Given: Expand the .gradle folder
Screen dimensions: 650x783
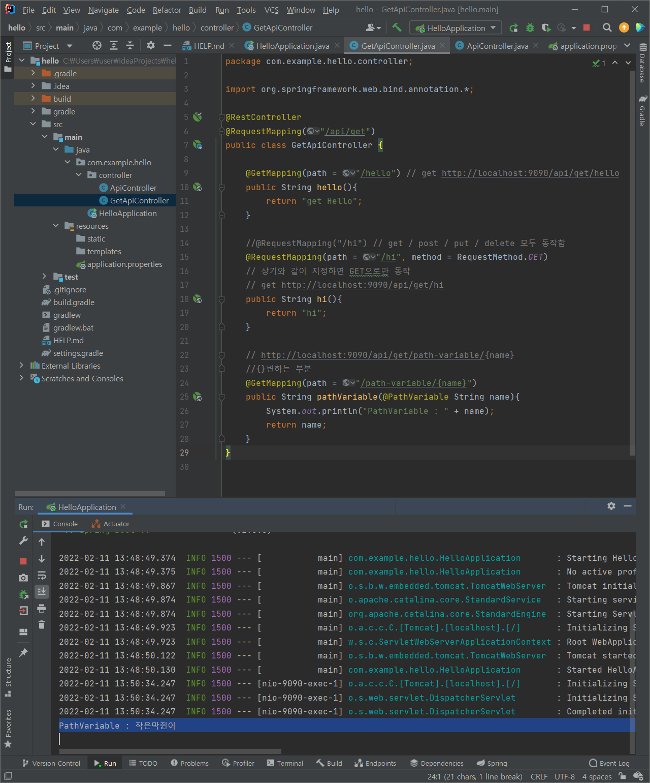Looking at the screenshot, I should click(33, 73).
